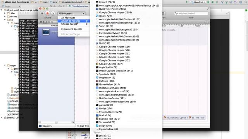Open Choose Target submenu
This screenshot has height=139, width=248.
coord(74,24)
